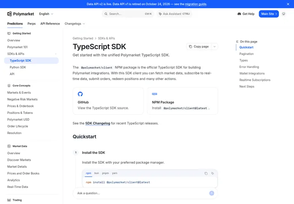
Task: Jump to Types section
Action: (x=243, y=60)
